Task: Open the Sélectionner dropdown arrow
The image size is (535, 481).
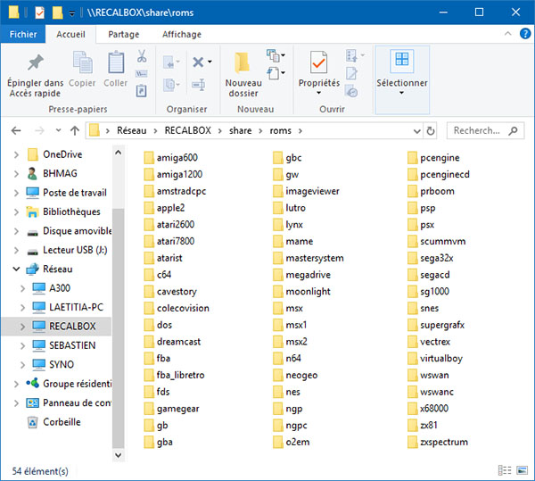Action: [401, 93]
